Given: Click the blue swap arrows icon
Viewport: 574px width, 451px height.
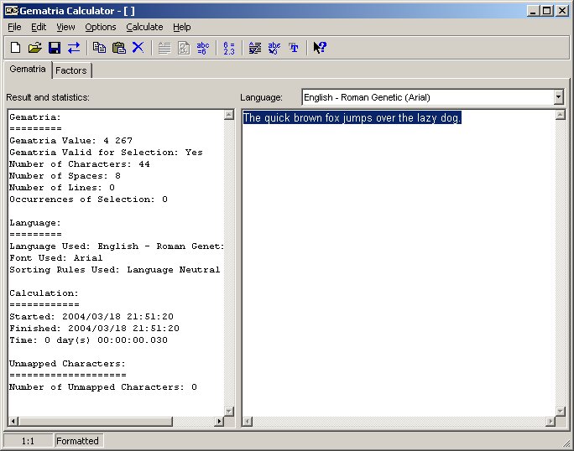Looking at the screenshot, I should pyautogui.click(x=74, y=48).
